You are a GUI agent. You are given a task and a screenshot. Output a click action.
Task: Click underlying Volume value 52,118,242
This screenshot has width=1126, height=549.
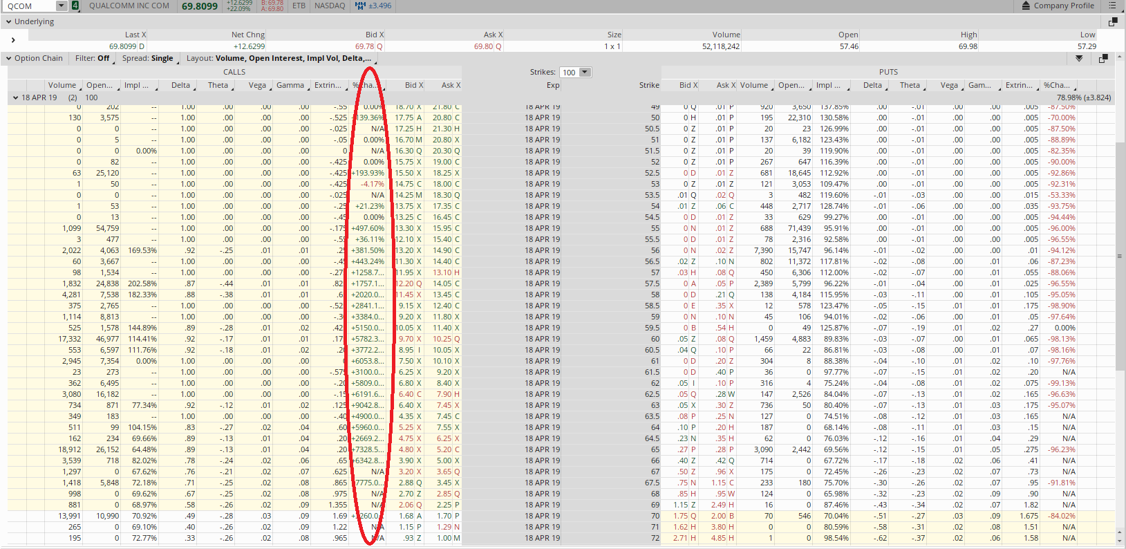tap(721, 46)
